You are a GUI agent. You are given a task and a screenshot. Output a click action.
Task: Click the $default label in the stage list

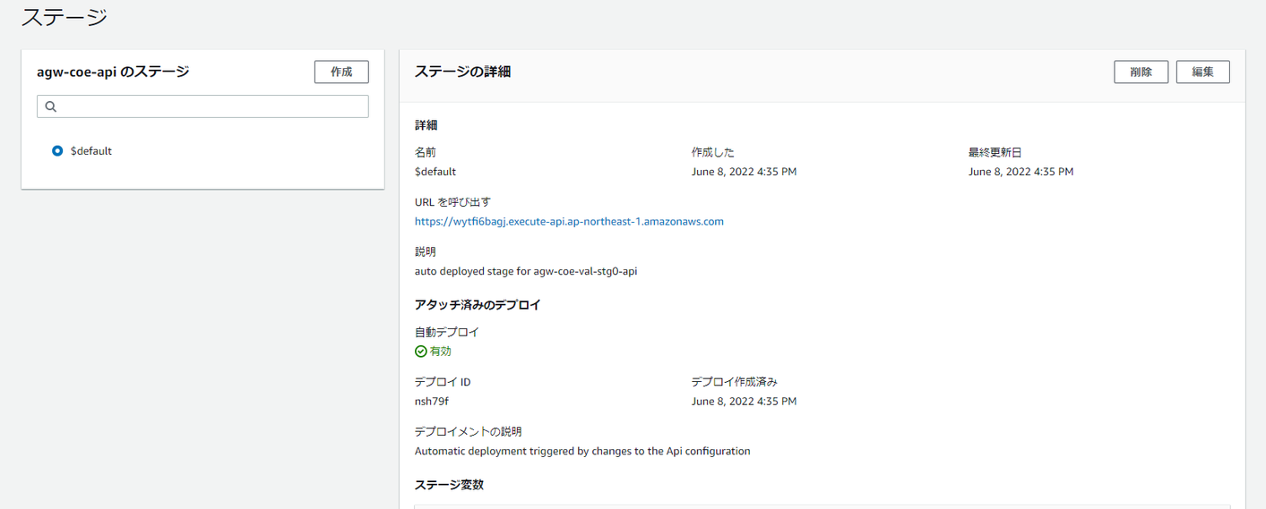(91, 151)
